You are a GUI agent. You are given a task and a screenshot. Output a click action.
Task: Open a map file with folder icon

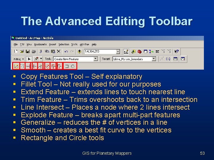pos(22,52)
